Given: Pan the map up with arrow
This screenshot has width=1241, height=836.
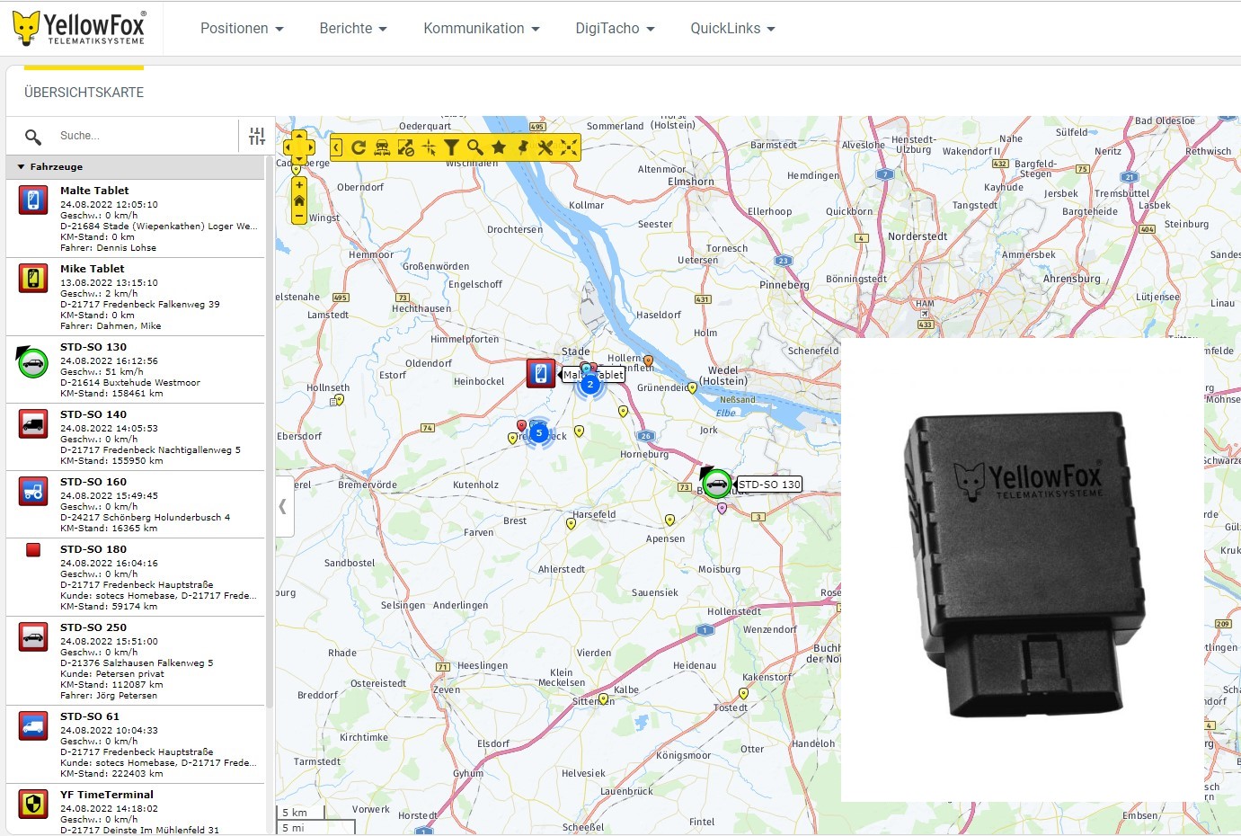Looking at the screenshot, I should pyautogui.click(x=299, y=135).
